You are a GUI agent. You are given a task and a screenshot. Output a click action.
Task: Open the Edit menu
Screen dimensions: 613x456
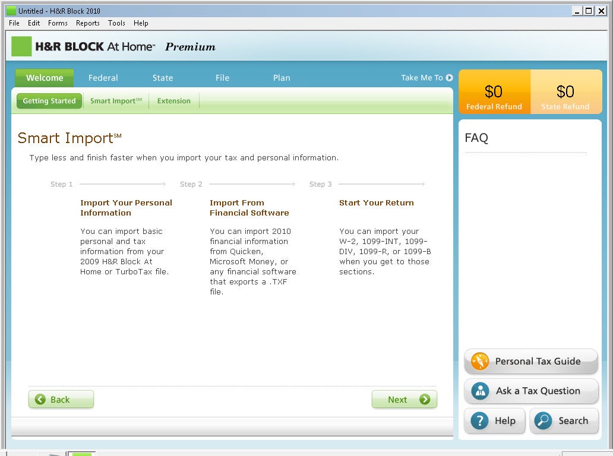[34, 23]
